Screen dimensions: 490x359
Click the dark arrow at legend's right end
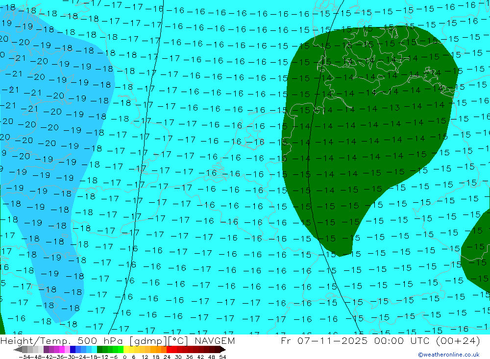(223, 349)
